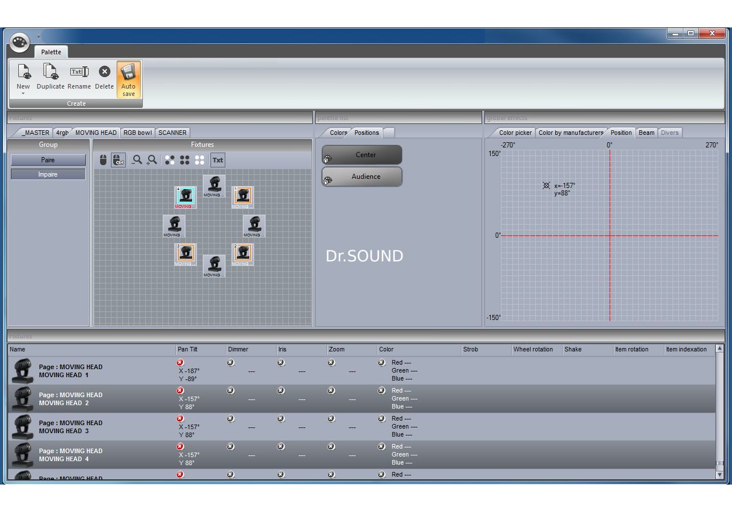Toggle the Auto save option
Screen dimensions: 732x512
(x=128, y=79)
